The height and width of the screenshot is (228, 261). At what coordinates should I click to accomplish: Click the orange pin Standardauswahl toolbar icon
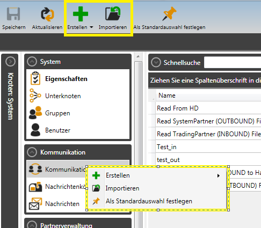(x=169, y=13)
